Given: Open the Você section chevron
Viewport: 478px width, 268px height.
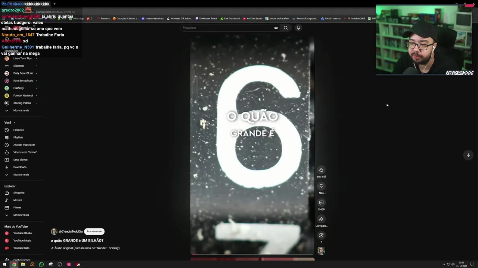Looking at the screenshot, I should point(14,122).
